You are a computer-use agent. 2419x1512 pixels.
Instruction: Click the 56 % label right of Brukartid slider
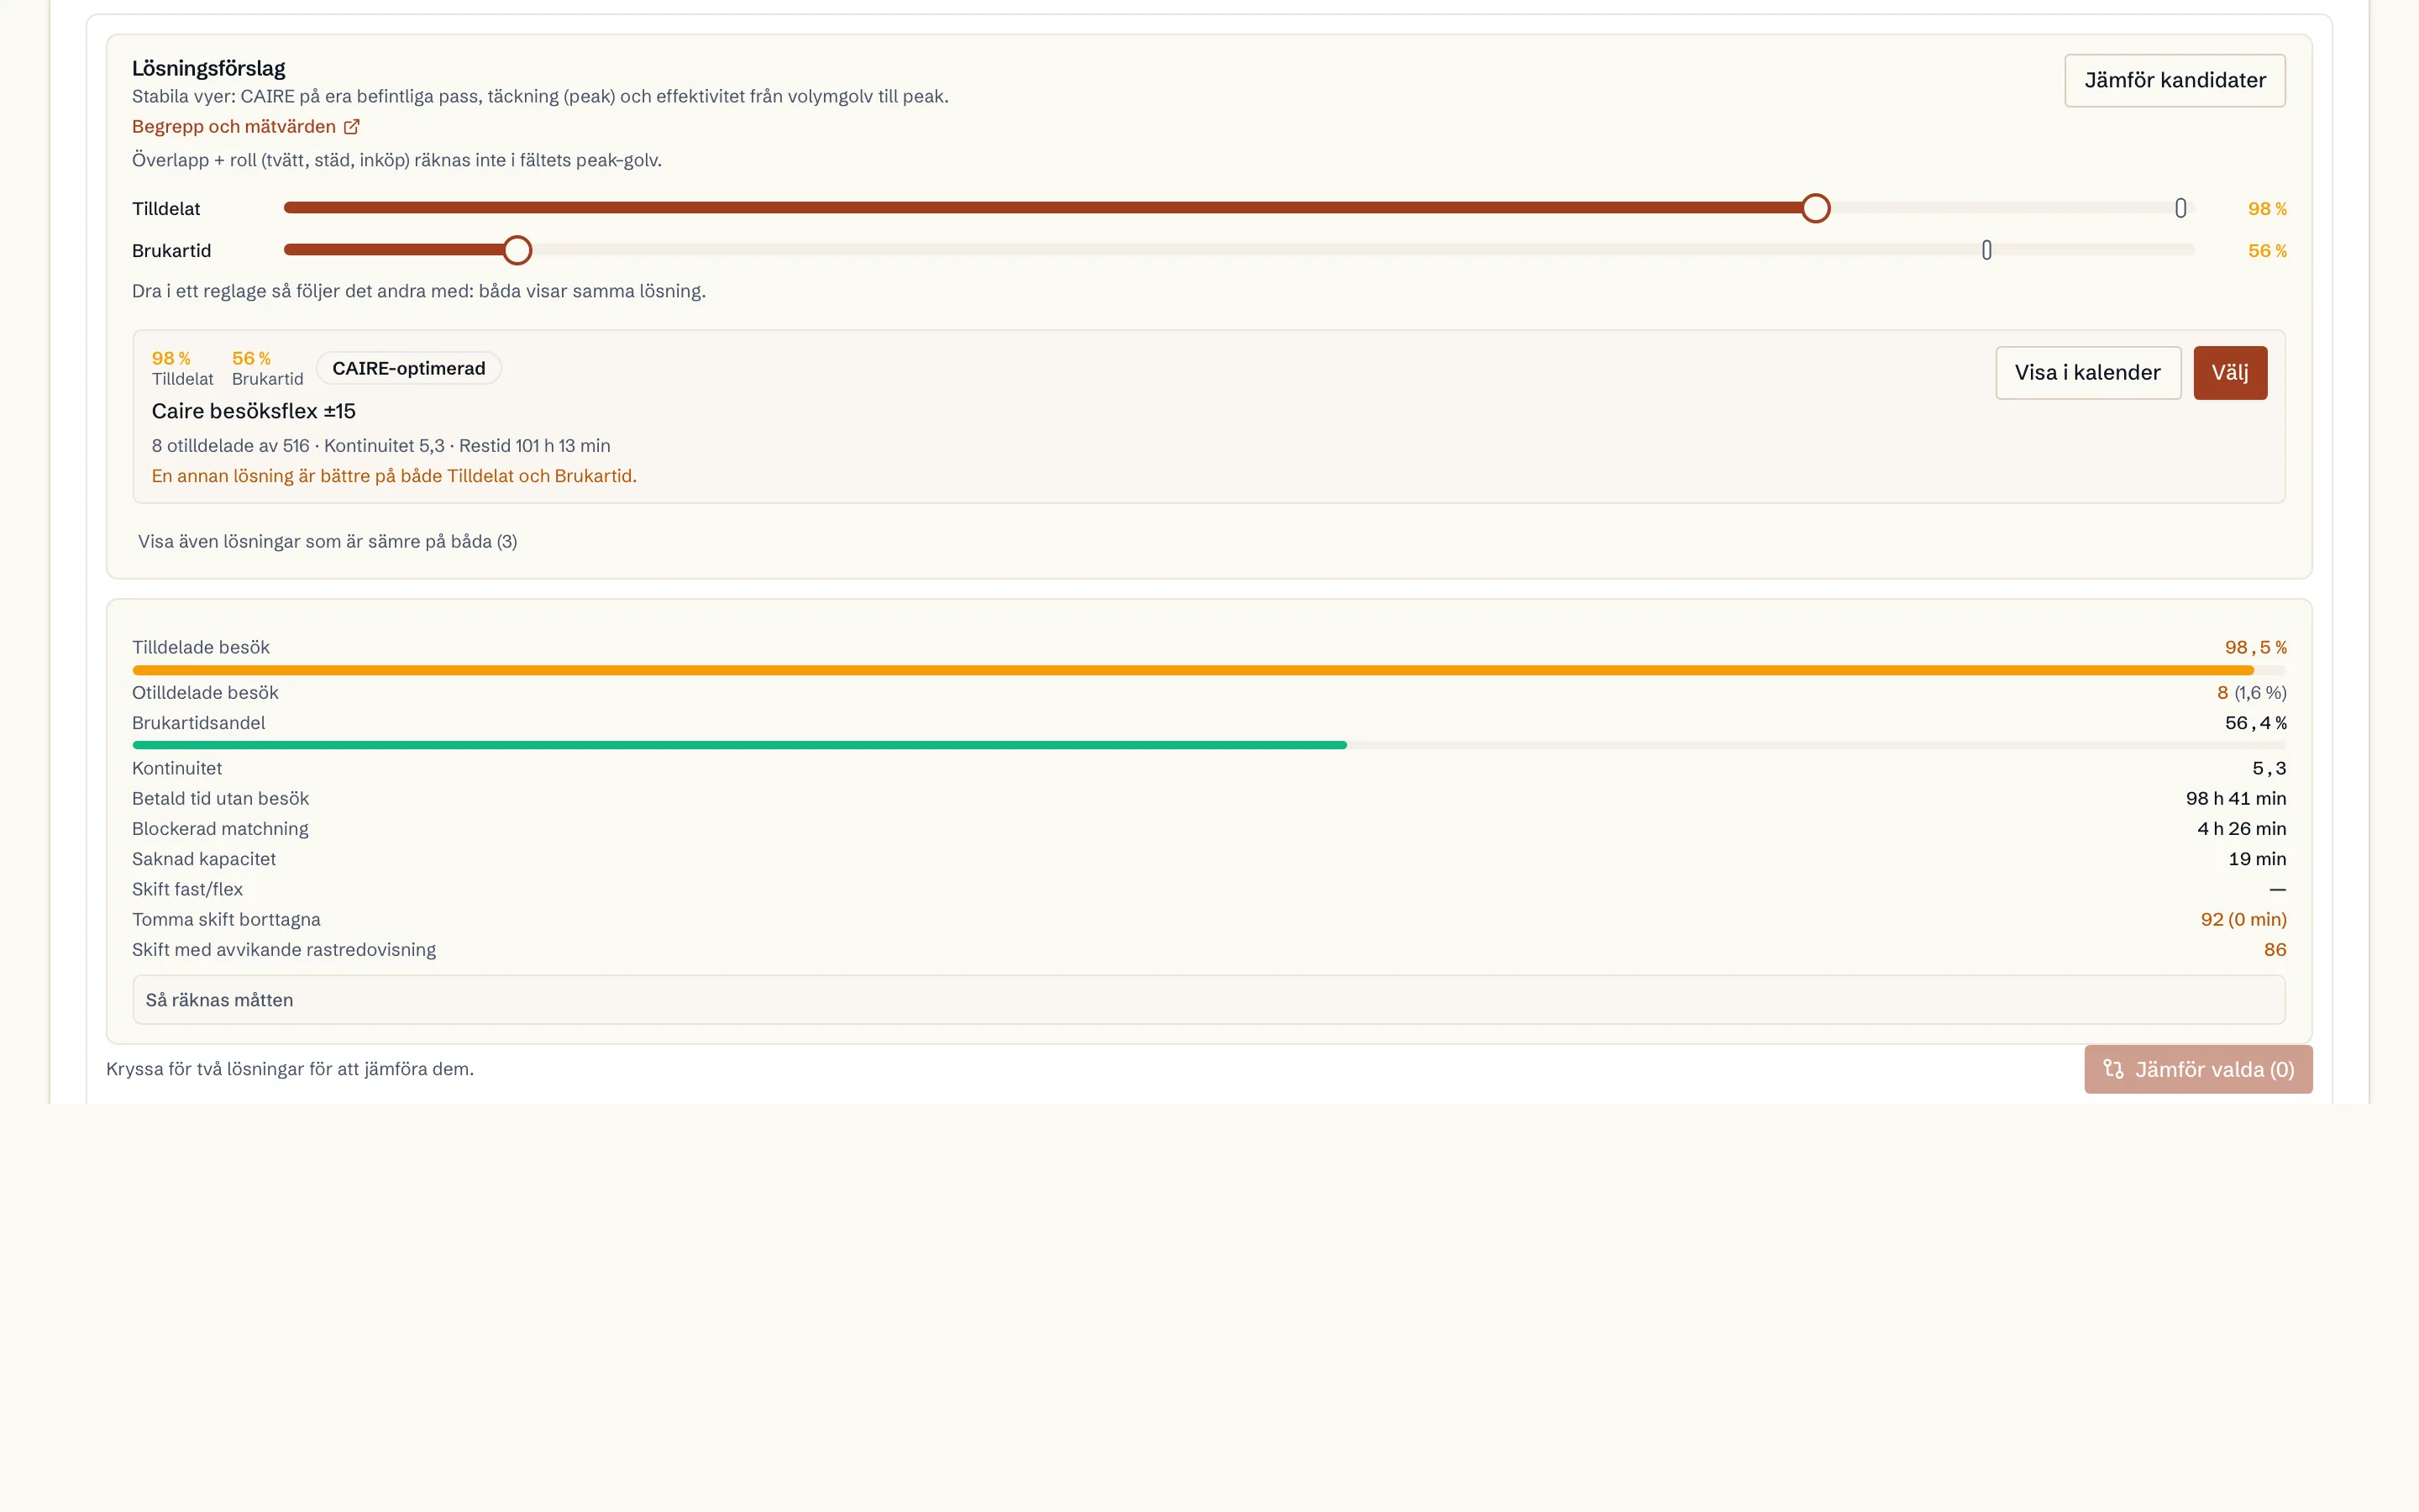(2267, 251)
